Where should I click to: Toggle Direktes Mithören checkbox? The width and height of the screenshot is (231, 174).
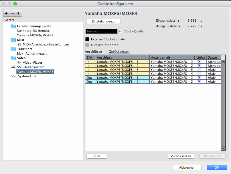click(x=87, y=45)
